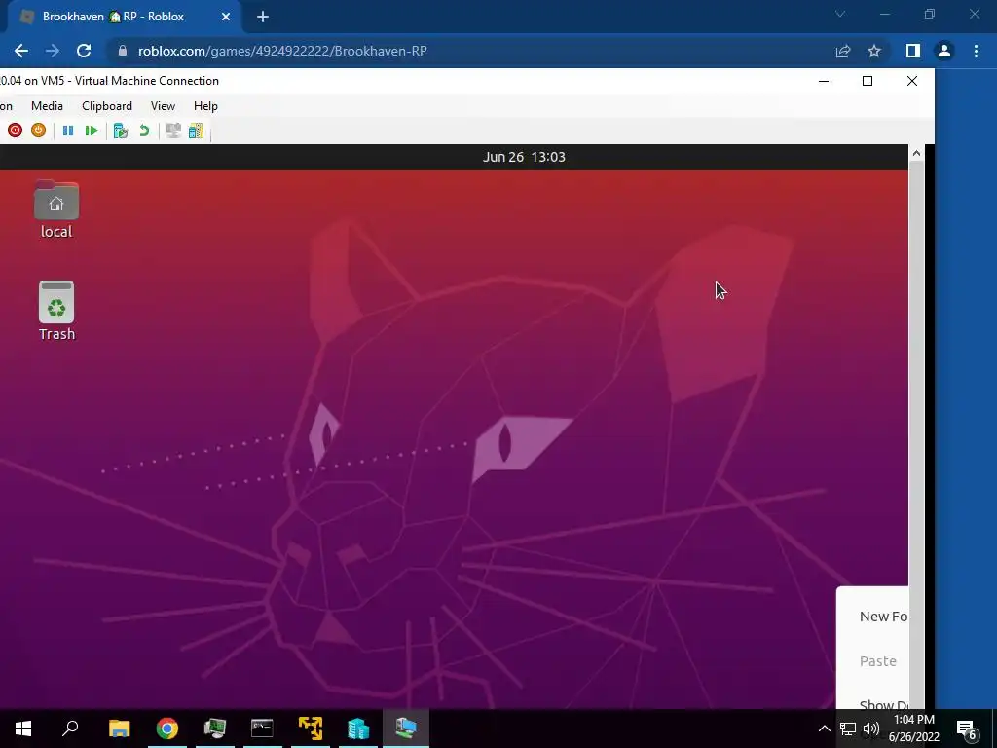
Task: Minimize the Virtual Machine Connection window
Action: tap(824, 81)
